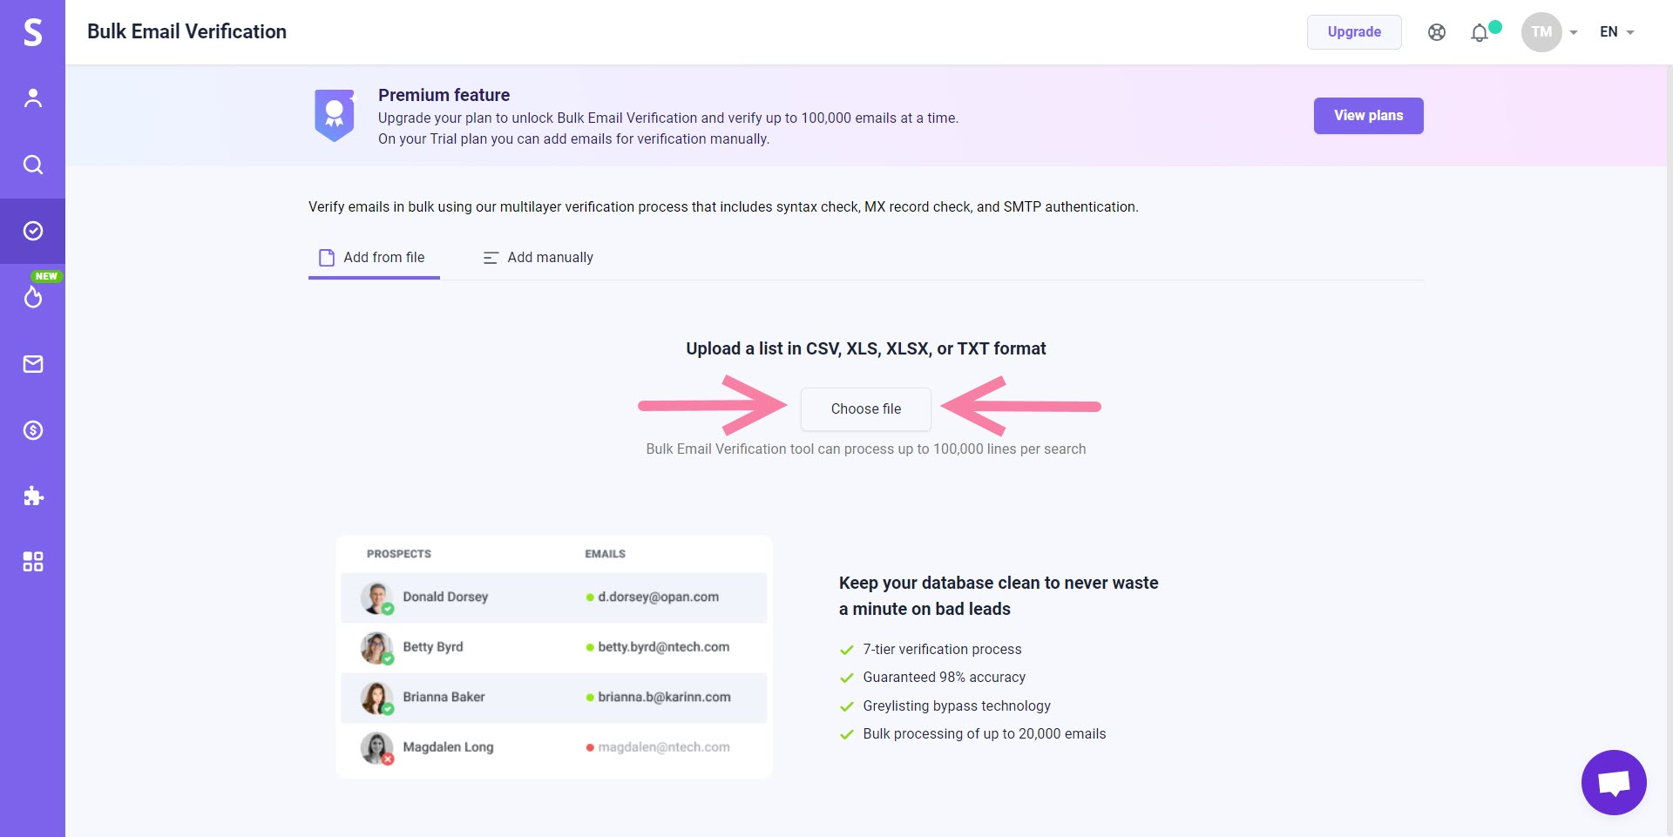1673x837 pixels.
Task: Open the email campaigns envelope sidebar icon
Action: pos(32,364)
